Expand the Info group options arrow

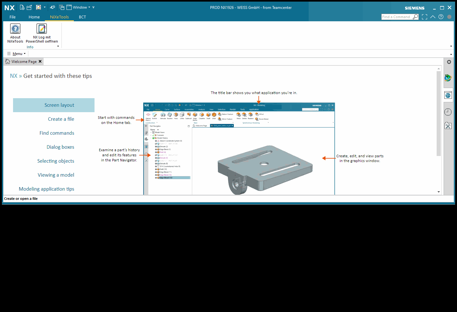[58, 46]
